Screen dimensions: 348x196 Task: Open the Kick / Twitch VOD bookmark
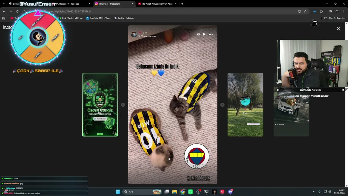(x=71, y=18)
